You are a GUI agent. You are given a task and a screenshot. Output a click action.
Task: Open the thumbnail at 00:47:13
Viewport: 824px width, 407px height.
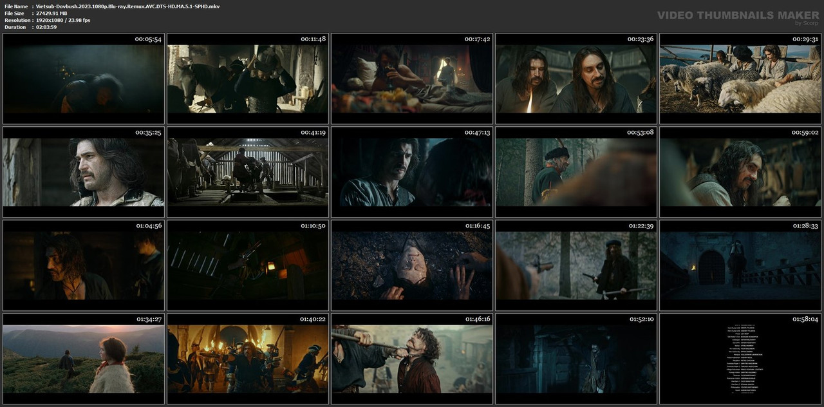(412, 172)
